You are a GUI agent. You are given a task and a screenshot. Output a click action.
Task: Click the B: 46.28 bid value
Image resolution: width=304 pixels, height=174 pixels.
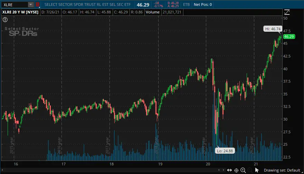pyautogui.click(x=173, y=3)
